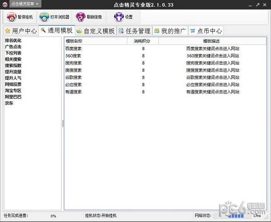The image size is (271, 222).
Task: Open 设置 settings from the toolbar
Action: [123, 17]
